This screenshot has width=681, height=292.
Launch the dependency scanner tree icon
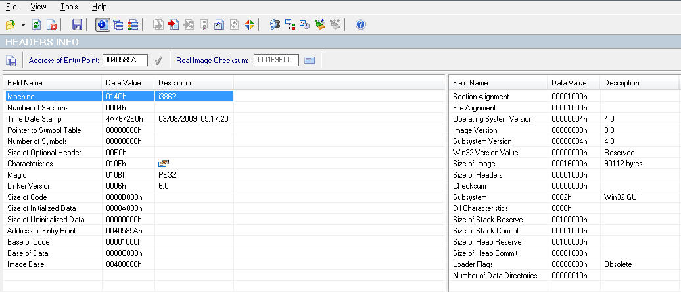tap(290, 24)
